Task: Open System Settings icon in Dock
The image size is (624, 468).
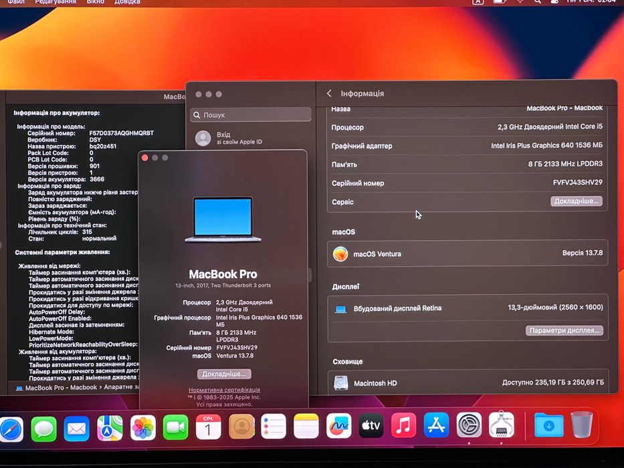Action: (469, 425)
